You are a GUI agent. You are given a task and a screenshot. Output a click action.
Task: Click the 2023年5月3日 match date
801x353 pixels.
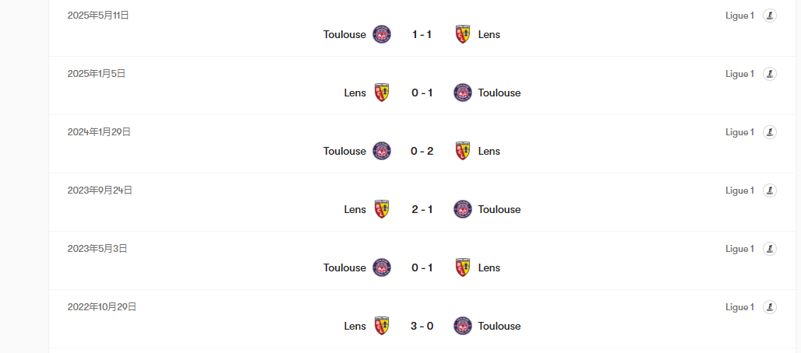pos(97,249)
